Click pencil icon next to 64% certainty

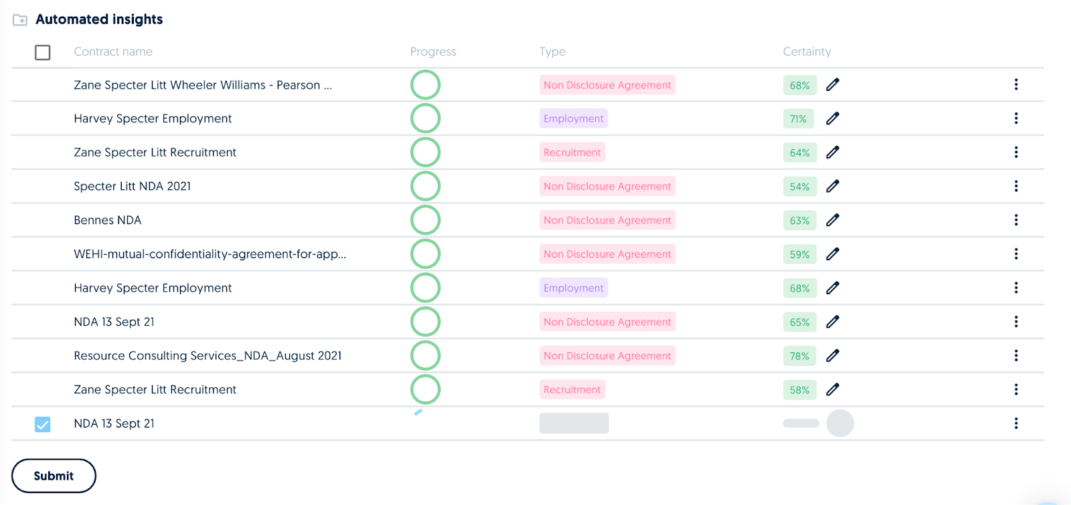coord(832,153)
